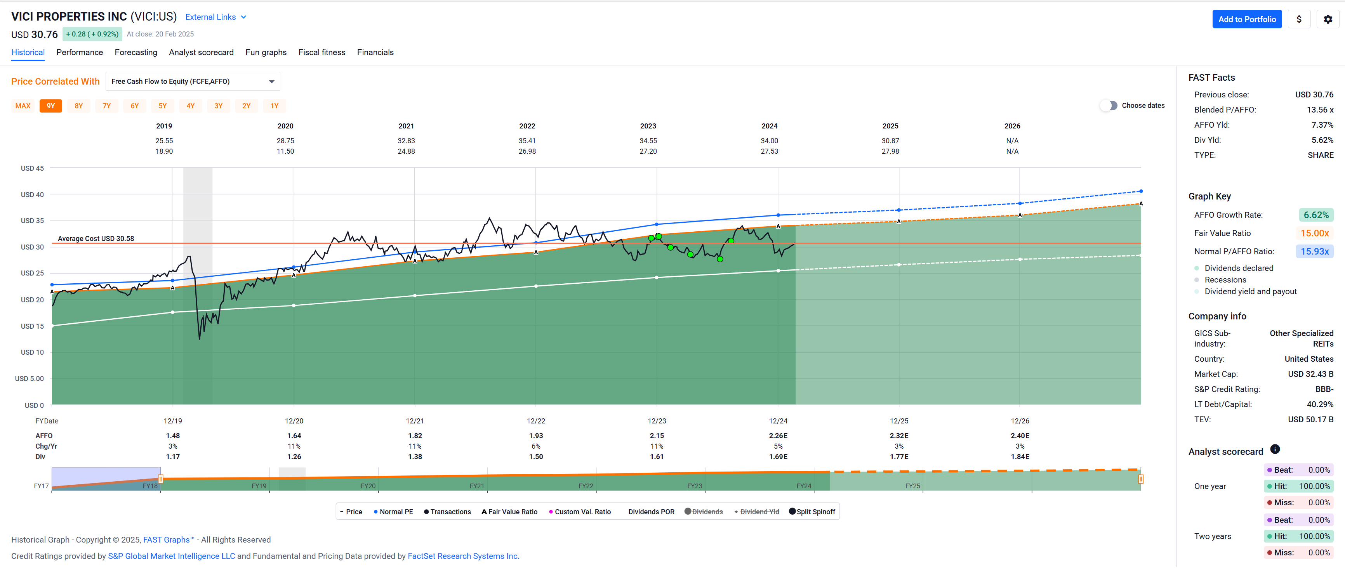Toggle the Choose dates switch
Image resolution: width=1345 pixels, height=574 pixels.
[1109, 106]
